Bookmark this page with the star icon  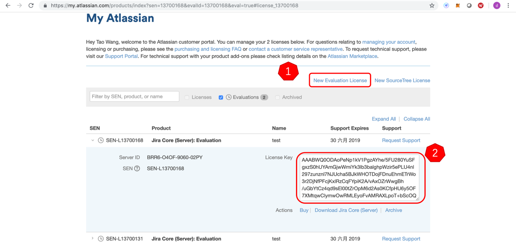(x=432, y=6)
